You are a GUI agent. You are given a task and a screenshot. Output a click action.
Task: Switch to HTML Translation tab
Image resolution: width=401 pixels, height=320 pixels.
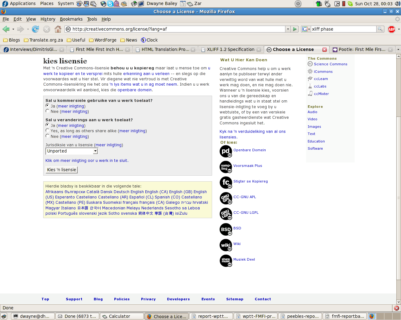[165, 49]
